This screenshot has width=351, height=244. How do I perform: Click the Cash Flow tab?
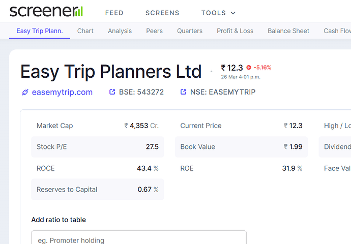[337, 31]
